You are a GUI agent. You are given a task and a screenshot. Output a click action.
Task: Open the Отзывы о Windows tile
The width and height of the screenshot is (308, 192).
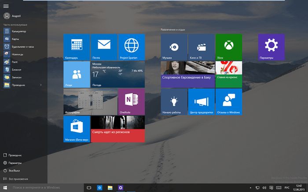click(229, 101)
